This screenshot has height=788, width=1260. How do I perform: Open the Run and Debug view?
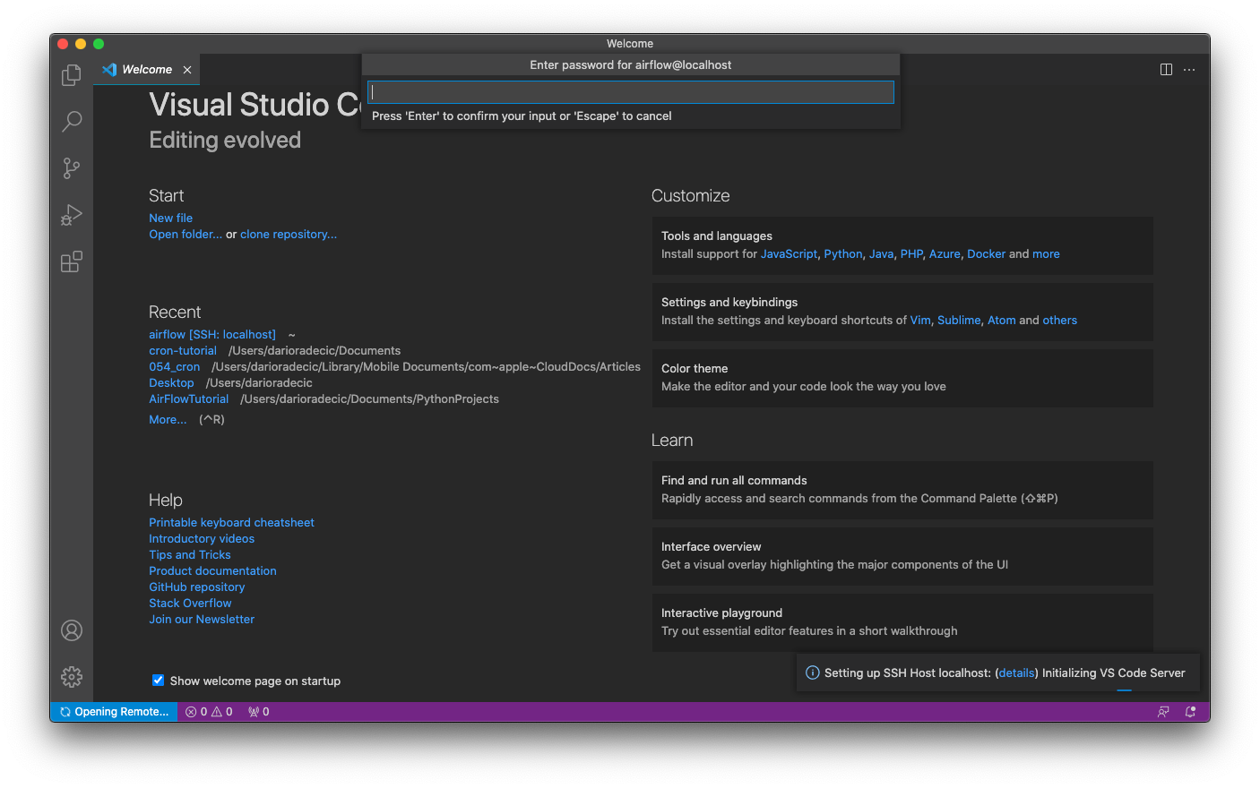72,215
